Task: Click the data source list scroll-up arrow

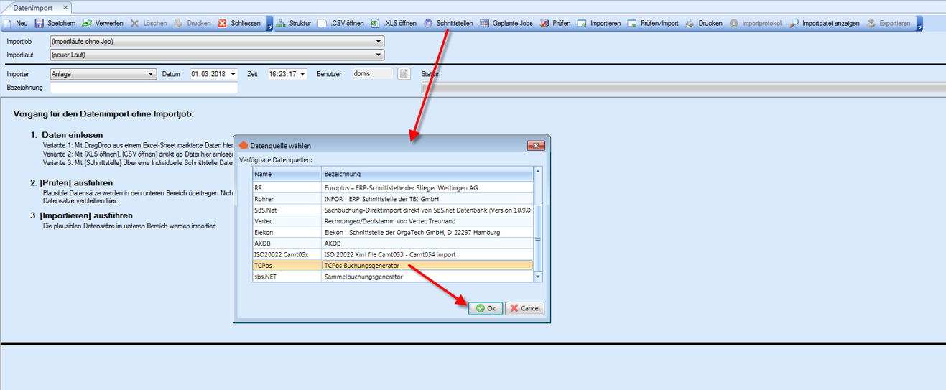Action: coord(537,172)
